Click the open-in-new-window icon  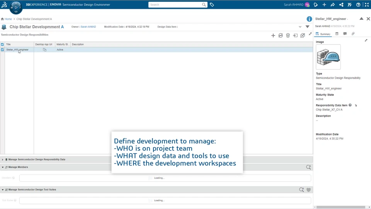pyautogui.click(x=303, y=36)
